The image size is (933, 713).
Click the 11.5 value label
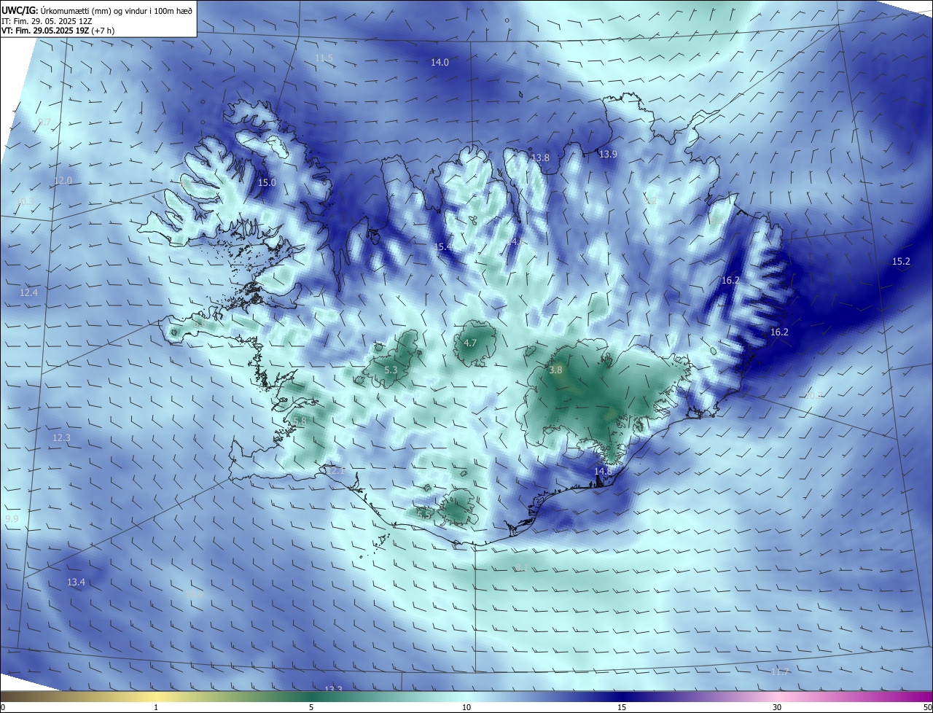point(324,58)
